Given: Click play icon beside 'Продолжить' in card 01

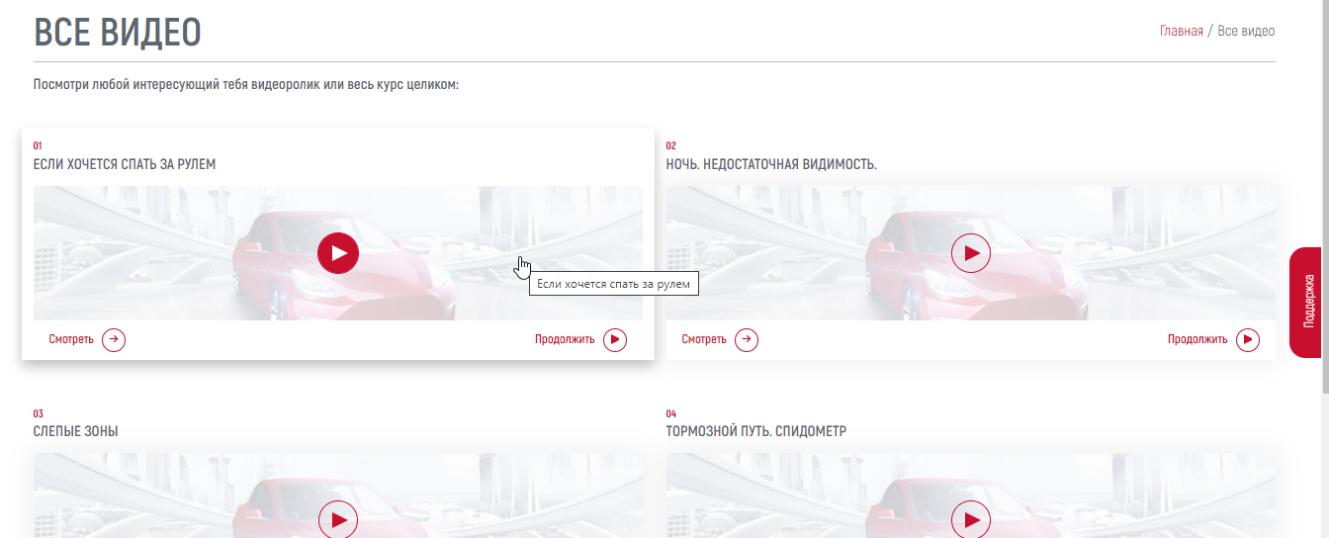Looking at the screenshot, I should pos(615,340).
